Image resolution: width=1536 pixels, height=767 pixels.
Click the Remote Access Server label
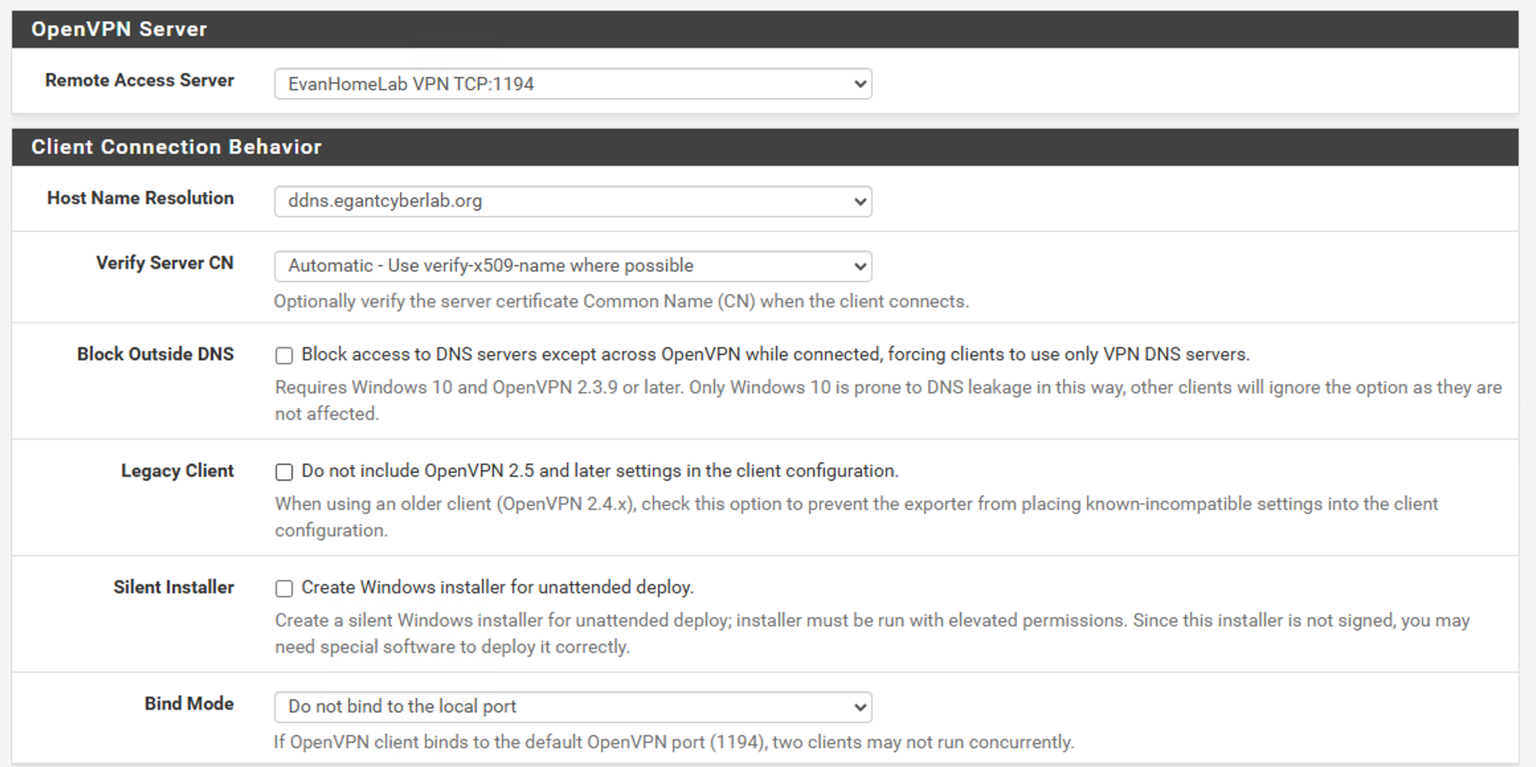click(139, 80)
